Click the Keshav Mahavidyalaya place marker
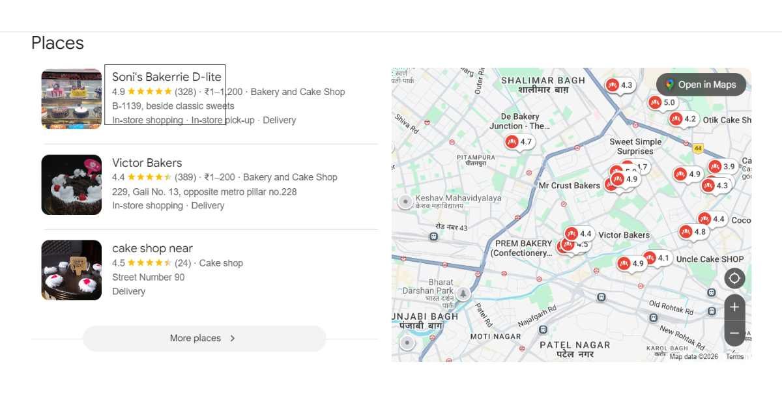The height and width of the screenshot is (409, 782). 405,202
